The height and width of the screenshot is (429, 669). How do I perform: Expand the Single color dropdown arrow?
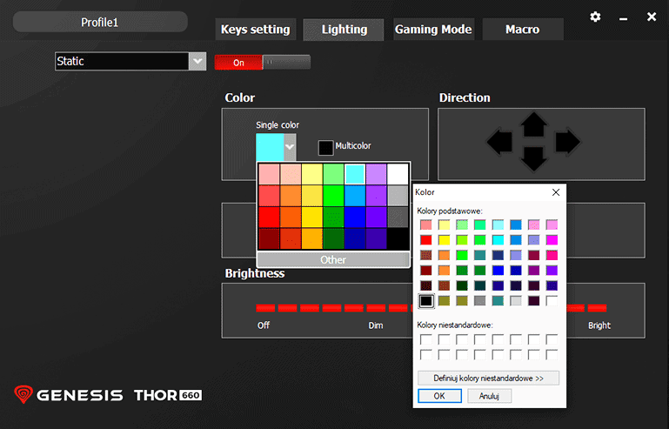click(x=290, y=147)
